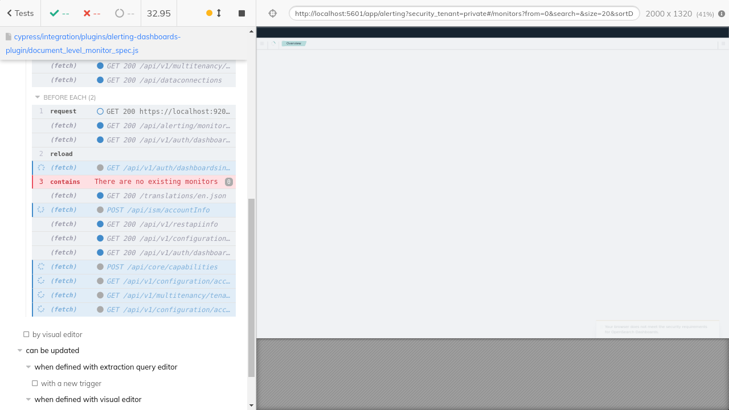Screen dimensions: 729x410
Task: Select the request GET 200 localhost command
Action: (x=134, y=112)
